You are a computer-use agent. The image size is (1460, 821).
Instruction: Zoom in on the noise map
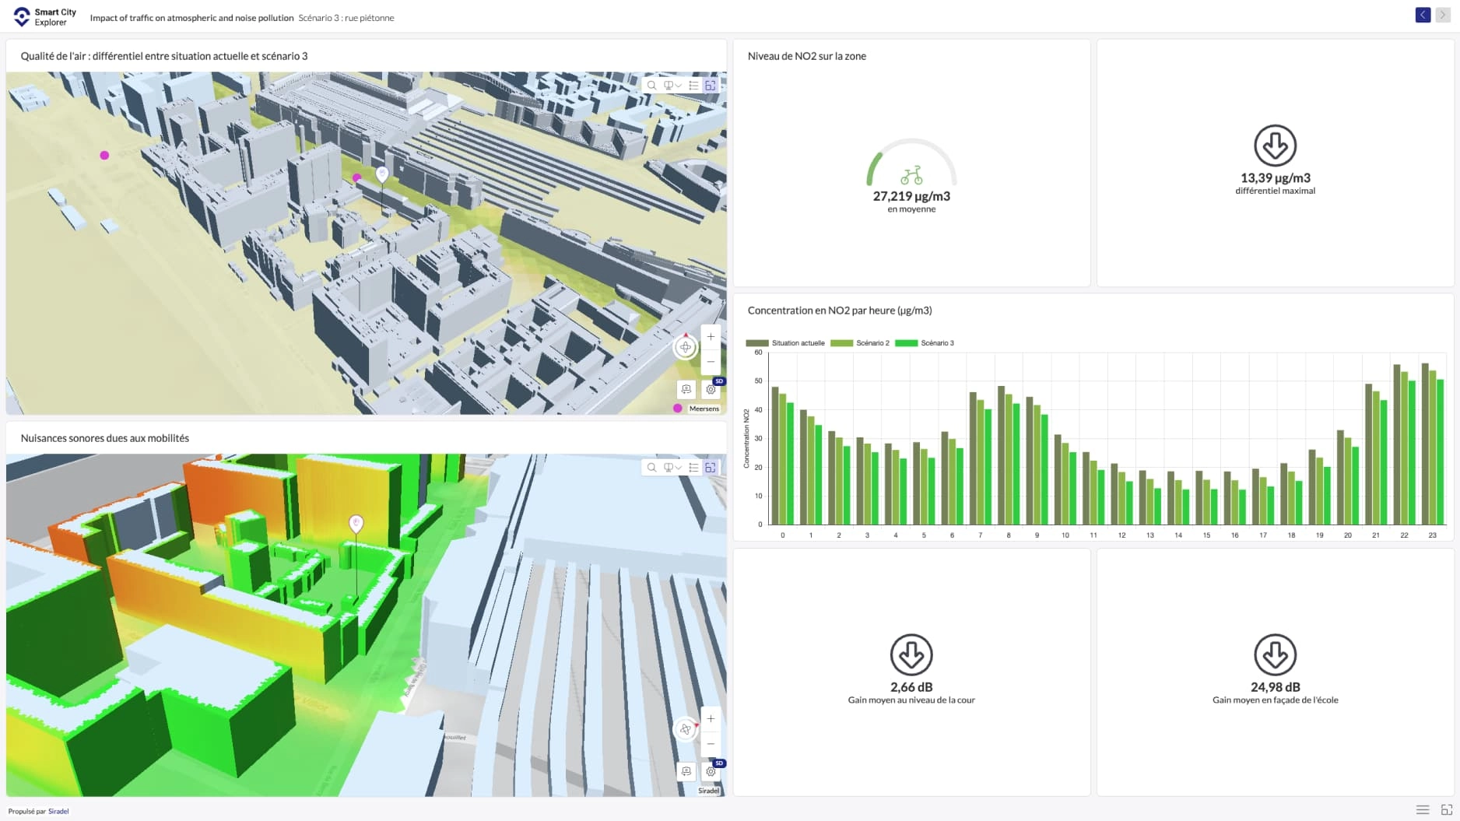coord(711,719)
